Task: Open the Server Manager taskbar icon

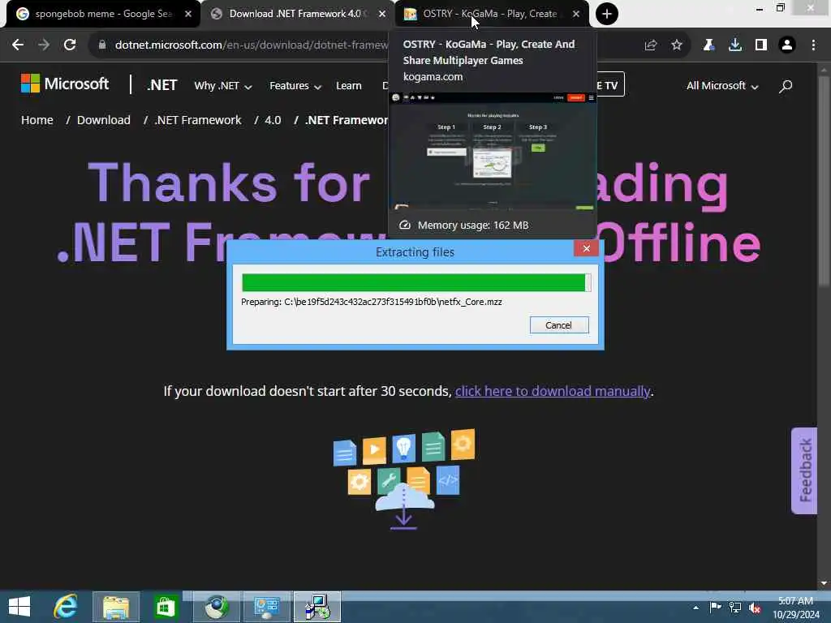Action: tap(266, 607)
